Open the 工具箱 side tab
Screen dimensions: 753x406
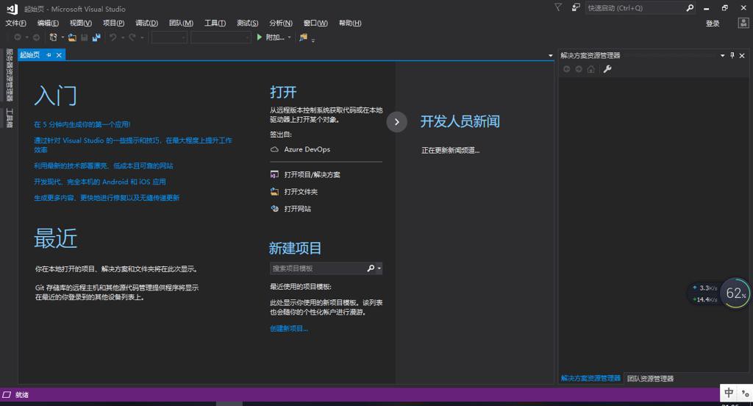[9, 118]
